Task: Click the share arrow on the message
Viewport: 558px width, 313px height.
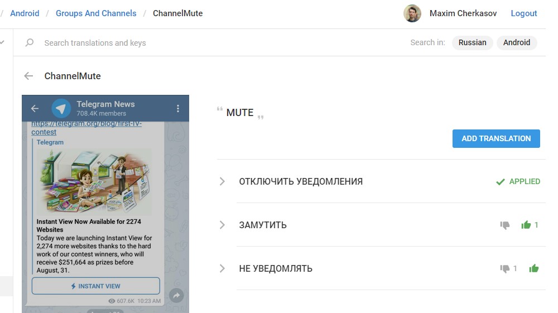Action: click(x=176, y=295)
